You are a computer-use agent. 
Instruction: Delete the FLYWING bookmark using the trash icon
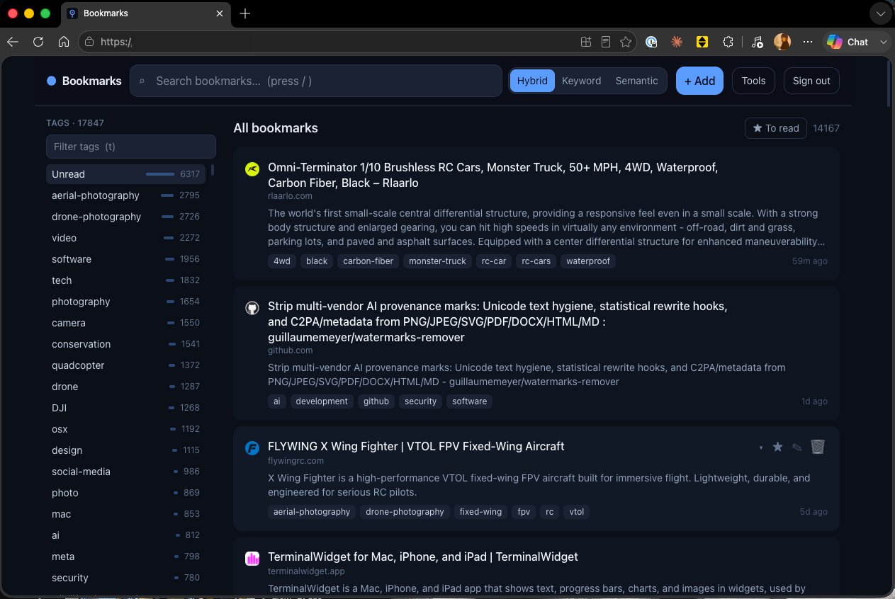coord(818,446)
